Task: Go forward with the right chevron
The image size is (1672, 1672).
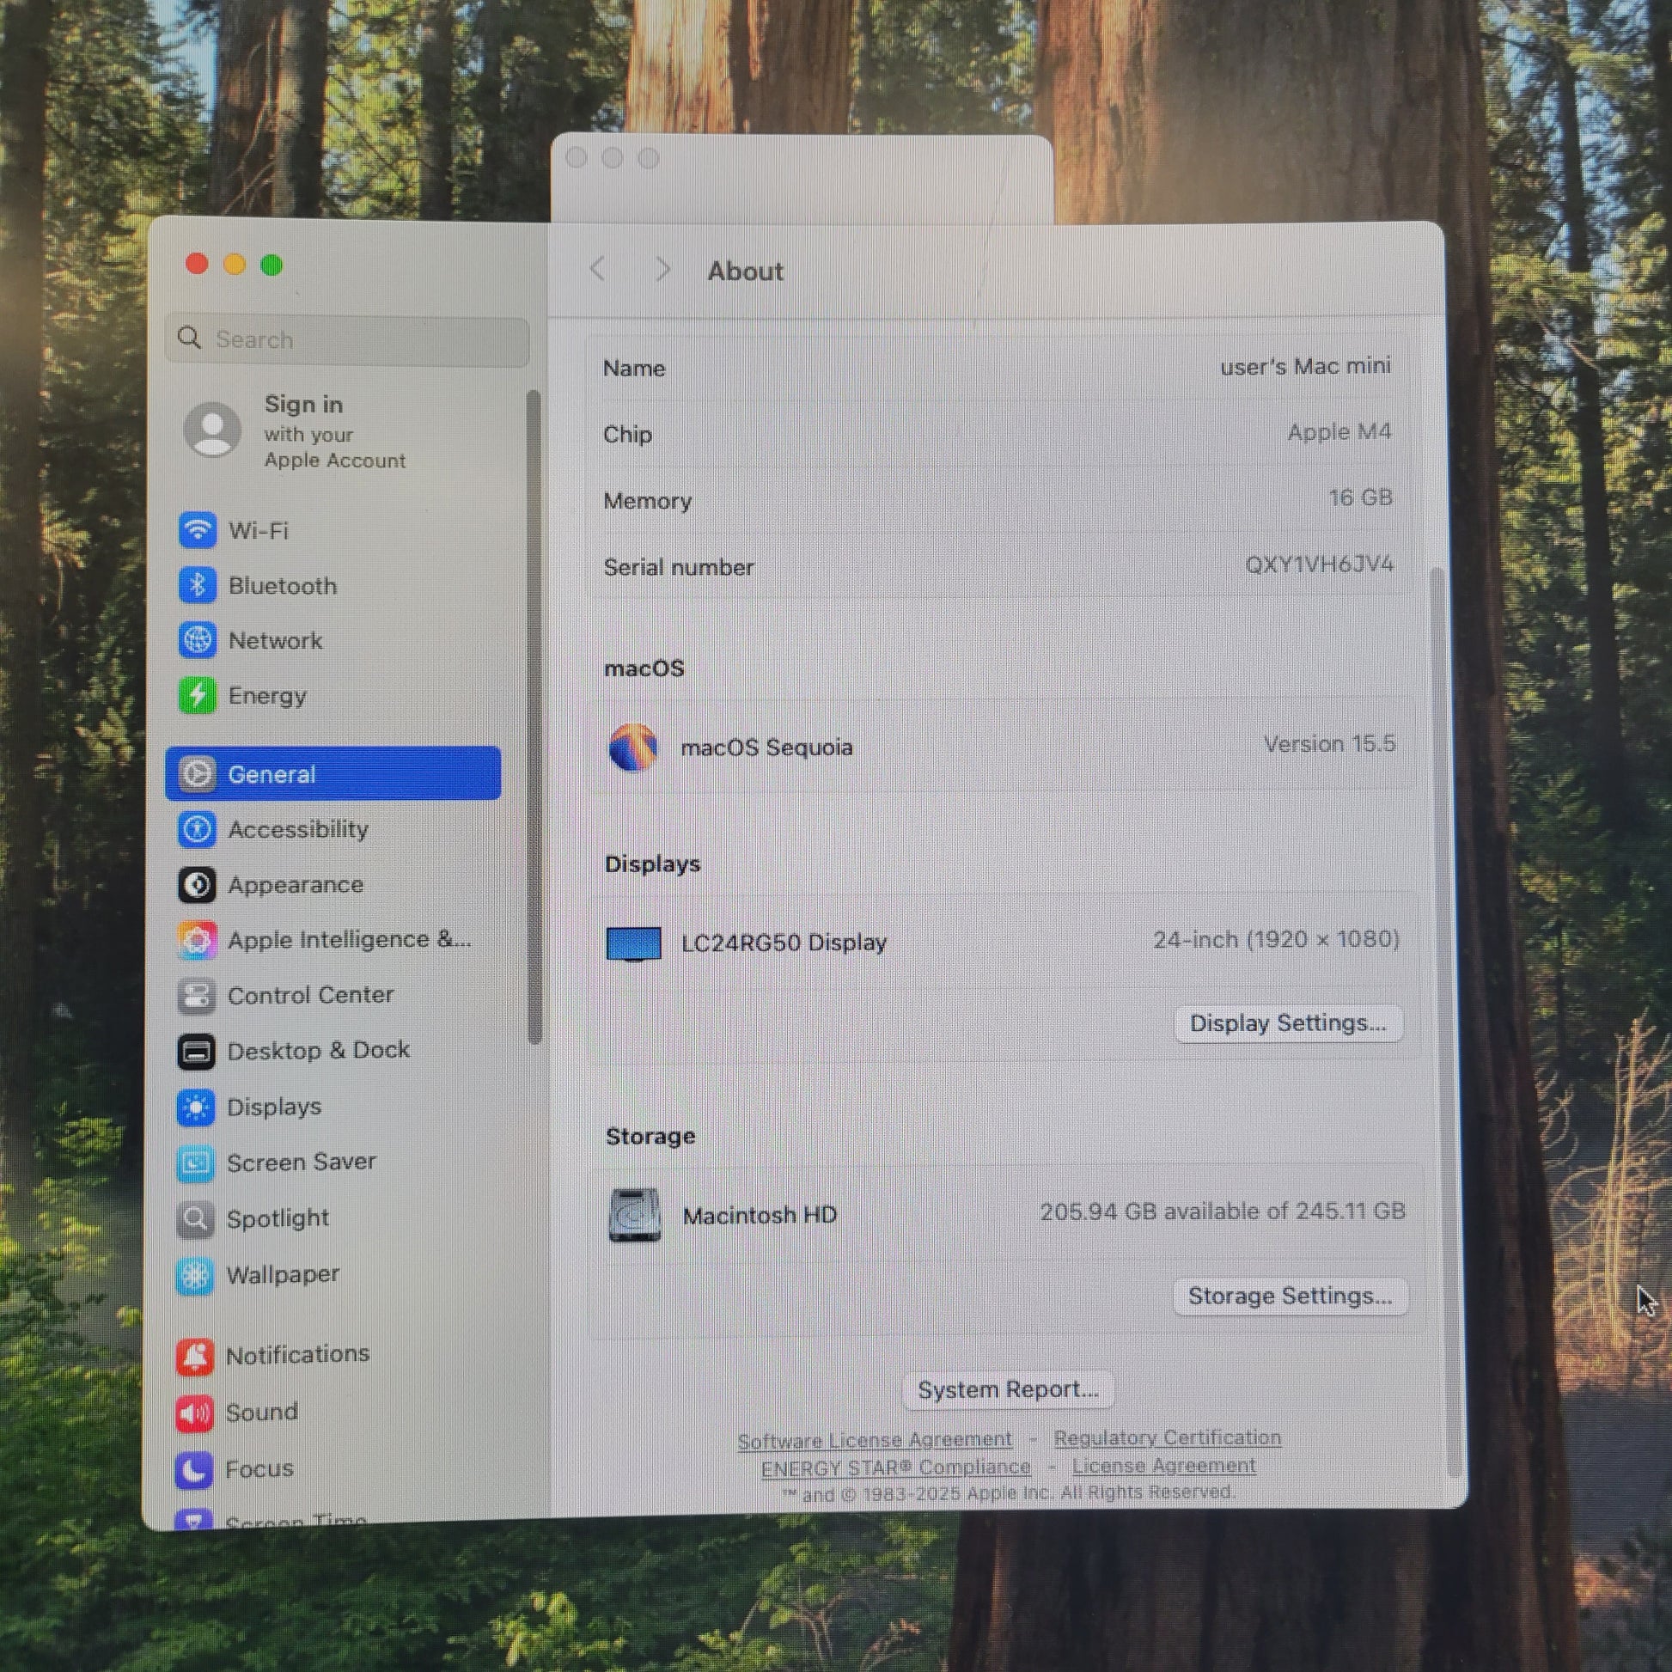Action: tap(663, 269)
